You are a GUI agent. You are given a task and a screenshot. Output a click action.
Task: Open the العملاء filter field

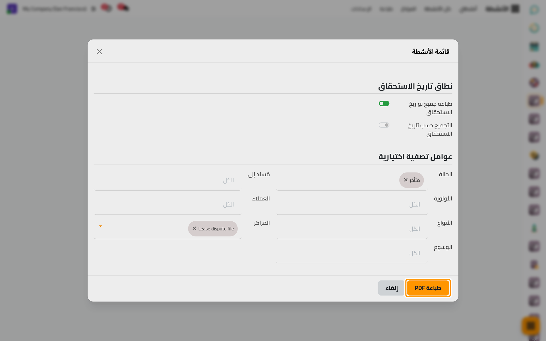pos(167,205)
